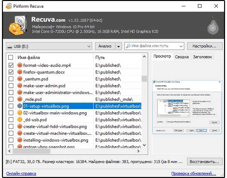Click the horizontal scroll right arrow

[x=138, y=151]
